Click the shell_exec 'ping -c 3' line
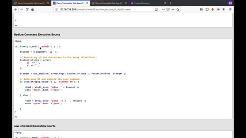Image resolution: width=246 pixels, height=138 pixels. coord(55,100)
